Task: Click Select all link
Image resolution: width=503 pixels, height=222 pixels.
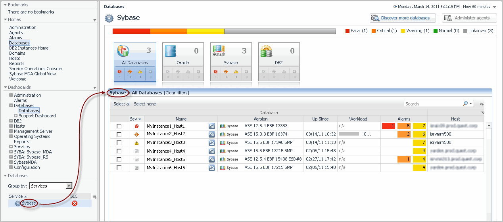Action: [x=122, y=104]
